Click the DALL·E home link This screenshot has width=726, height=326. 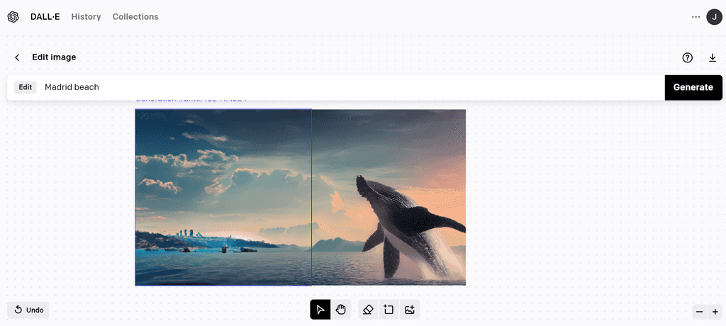click(x=45, y=17)
